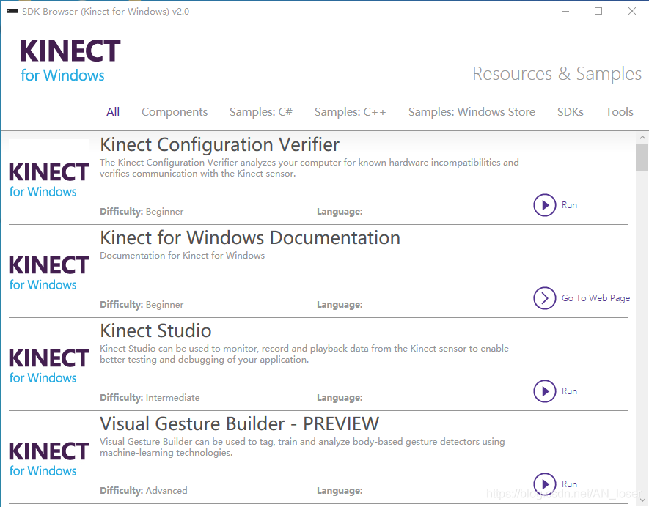Click the Run label for Kinect Configuration Verifier
This screenshot has width=649, height=507.
tap(569, 205)
